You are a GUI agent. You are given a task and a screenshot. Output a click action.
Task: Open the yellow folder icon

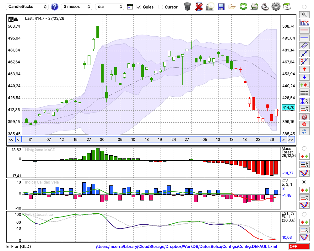point(232,7)
